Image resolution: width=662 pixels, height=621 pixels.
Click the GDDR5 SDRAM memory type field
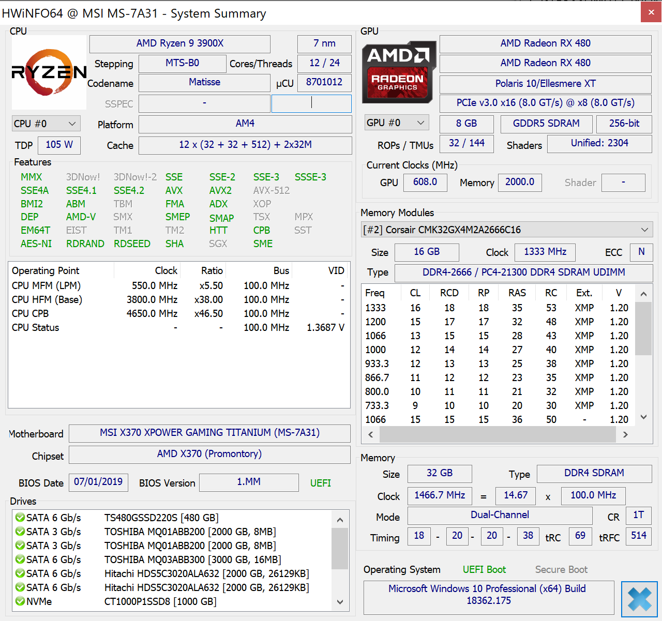click(x=546, y=124)
